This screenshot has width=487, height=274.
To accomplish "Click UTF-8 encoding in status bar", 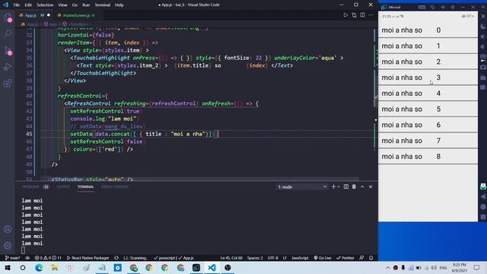I will click(x=272, y=258).
